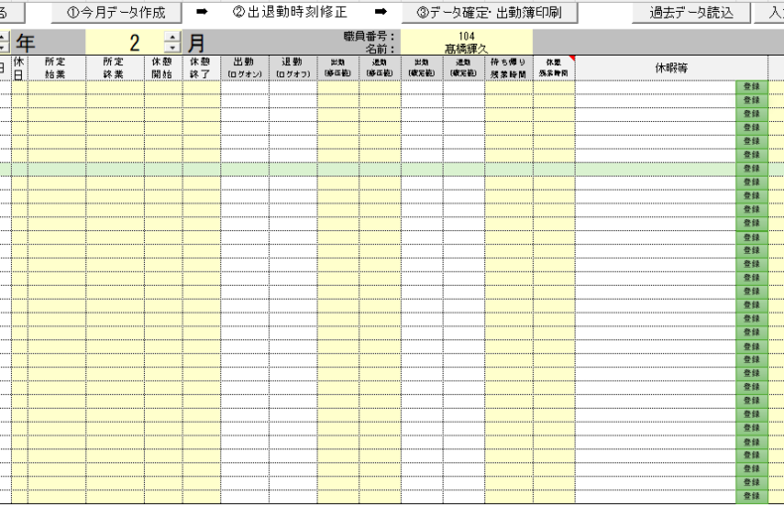Decrease the month with the spinner down arrow

pos(172,49)
